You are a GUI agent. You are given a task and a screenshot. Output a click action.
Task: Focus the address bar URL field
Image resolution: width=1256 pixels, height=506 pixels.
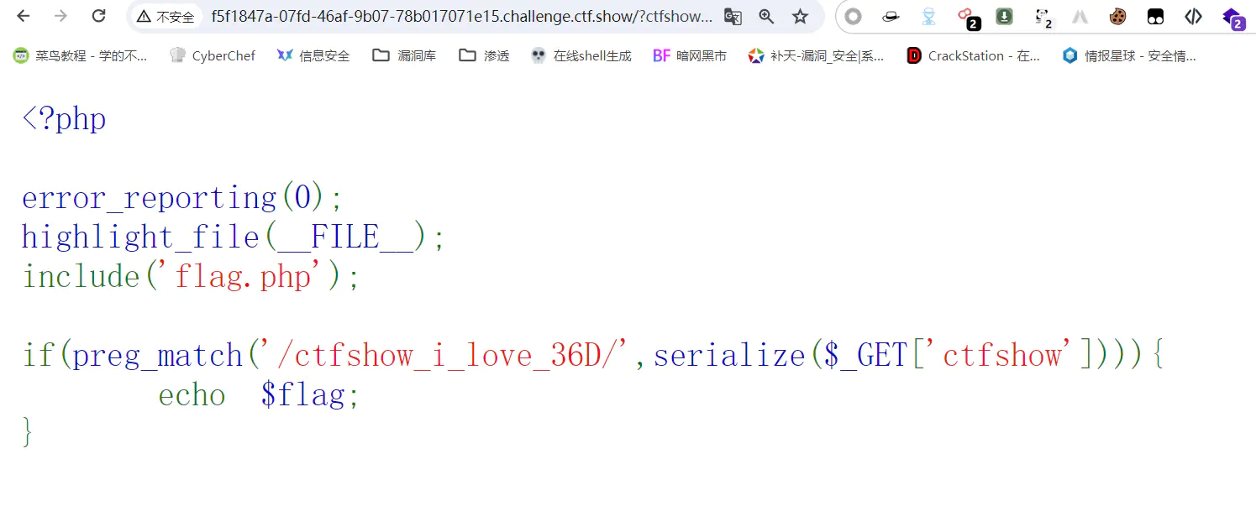click(x=461, y=16)
